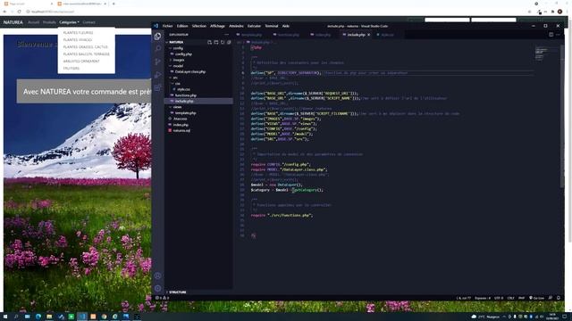Switch to the template.php editor tab
This screenshot has width=572, height=321.
click(249, 35)
